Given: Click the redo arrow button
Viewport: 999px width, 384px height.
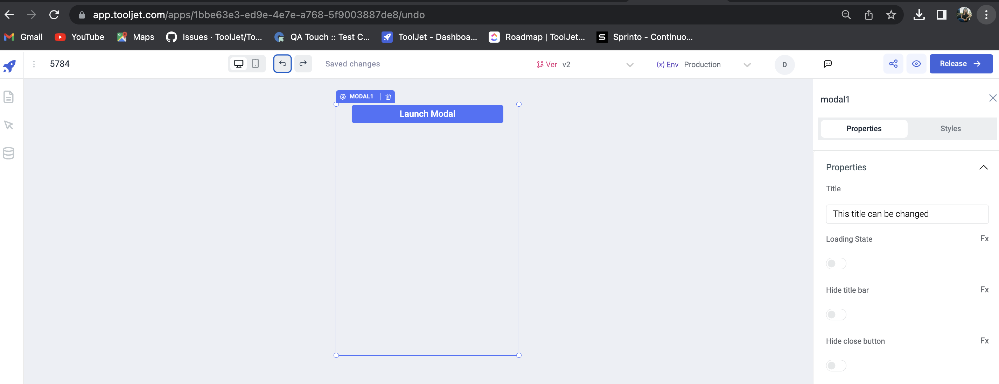Looking at the screenshot, I should [303, 64].
